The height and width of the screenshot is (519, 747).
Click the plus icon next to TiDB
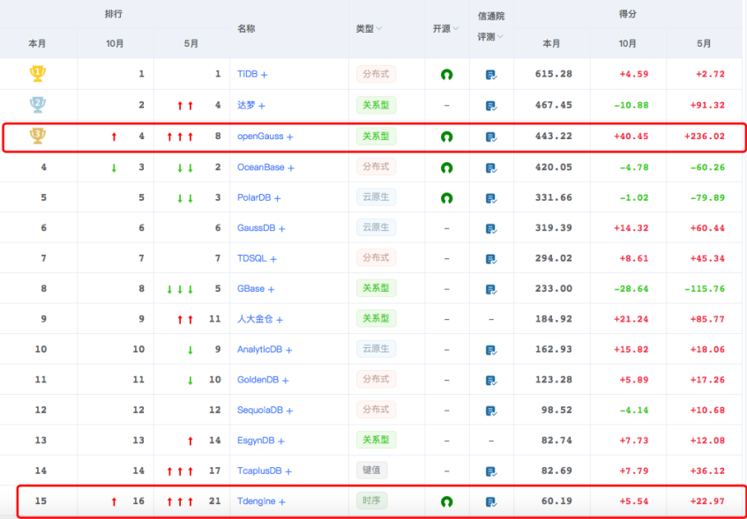pos(264,75)
